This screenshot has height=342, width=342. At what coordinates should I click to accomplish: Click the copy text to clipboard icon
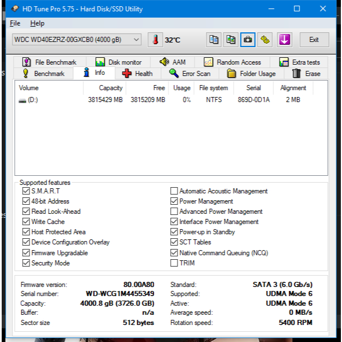[x=214, y=40]
